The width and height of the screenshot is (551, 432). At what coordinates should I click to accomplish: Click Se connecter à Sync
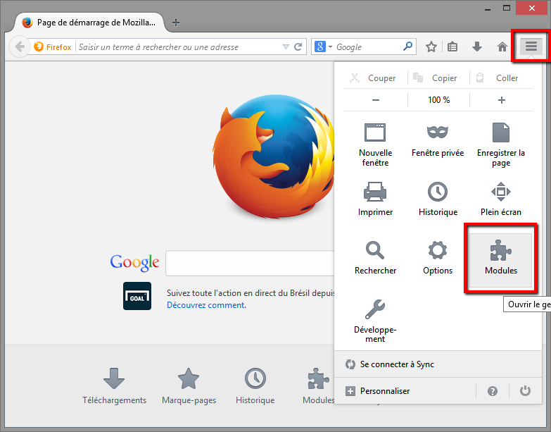pos(438,364)
